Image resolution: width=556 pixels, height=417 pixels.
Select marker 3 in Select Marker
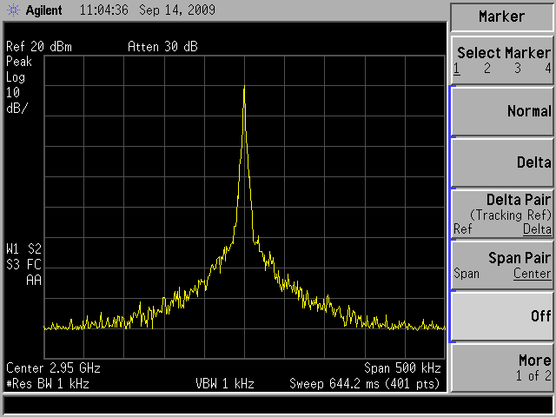pyautogui.click(x=518, y=68)
